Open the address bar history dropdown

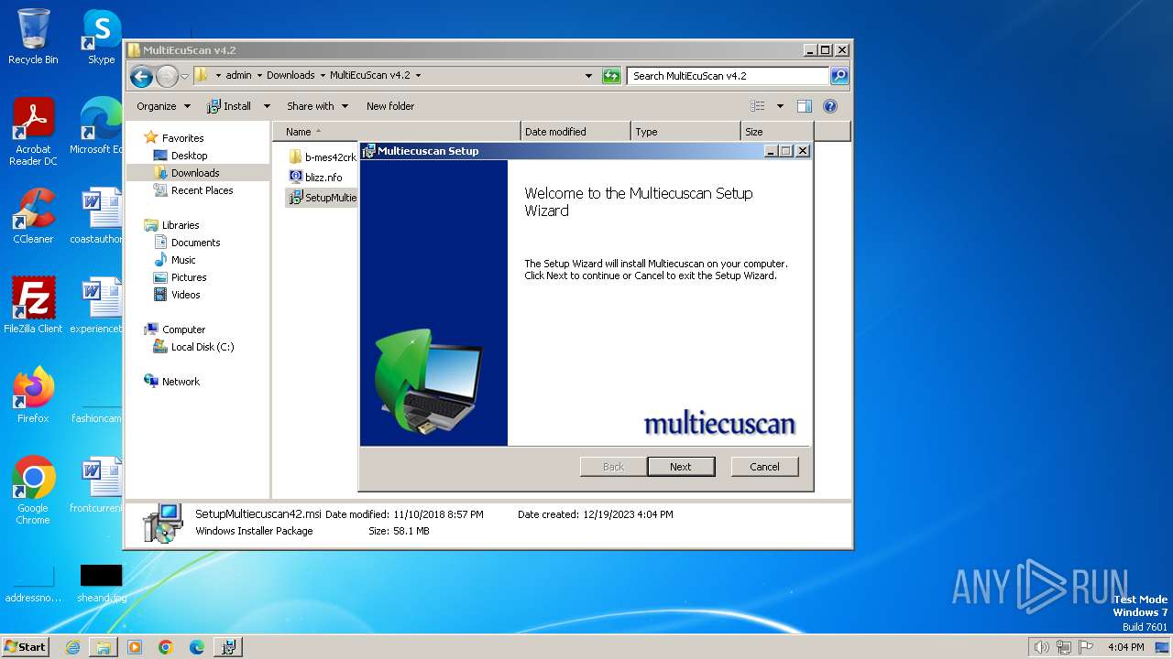pos(588,76)
